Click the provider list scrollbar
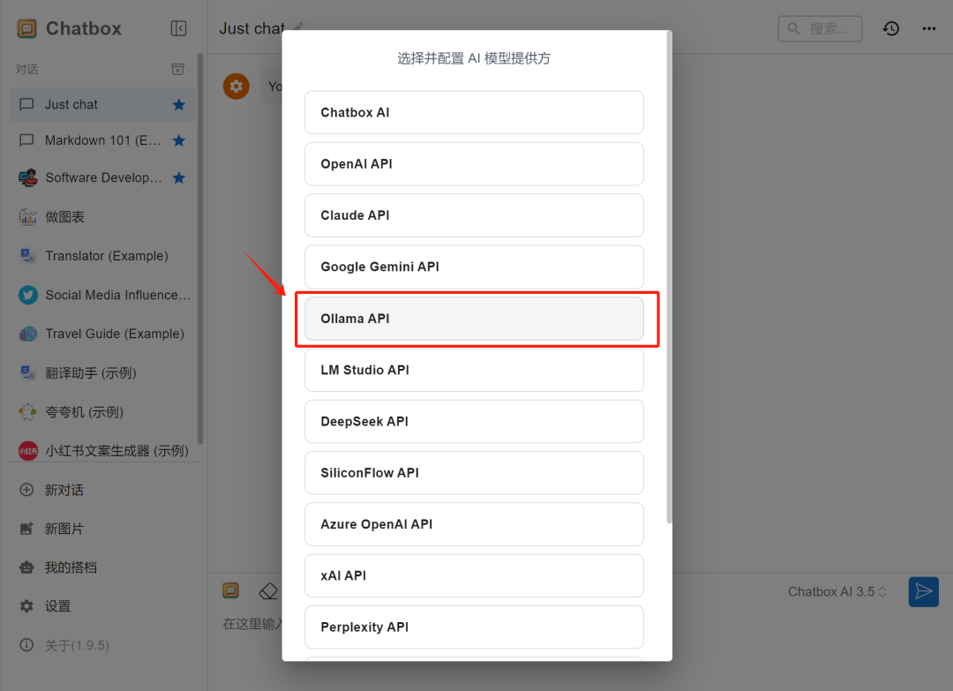This screenshot has height=691, width=953. 669,278
